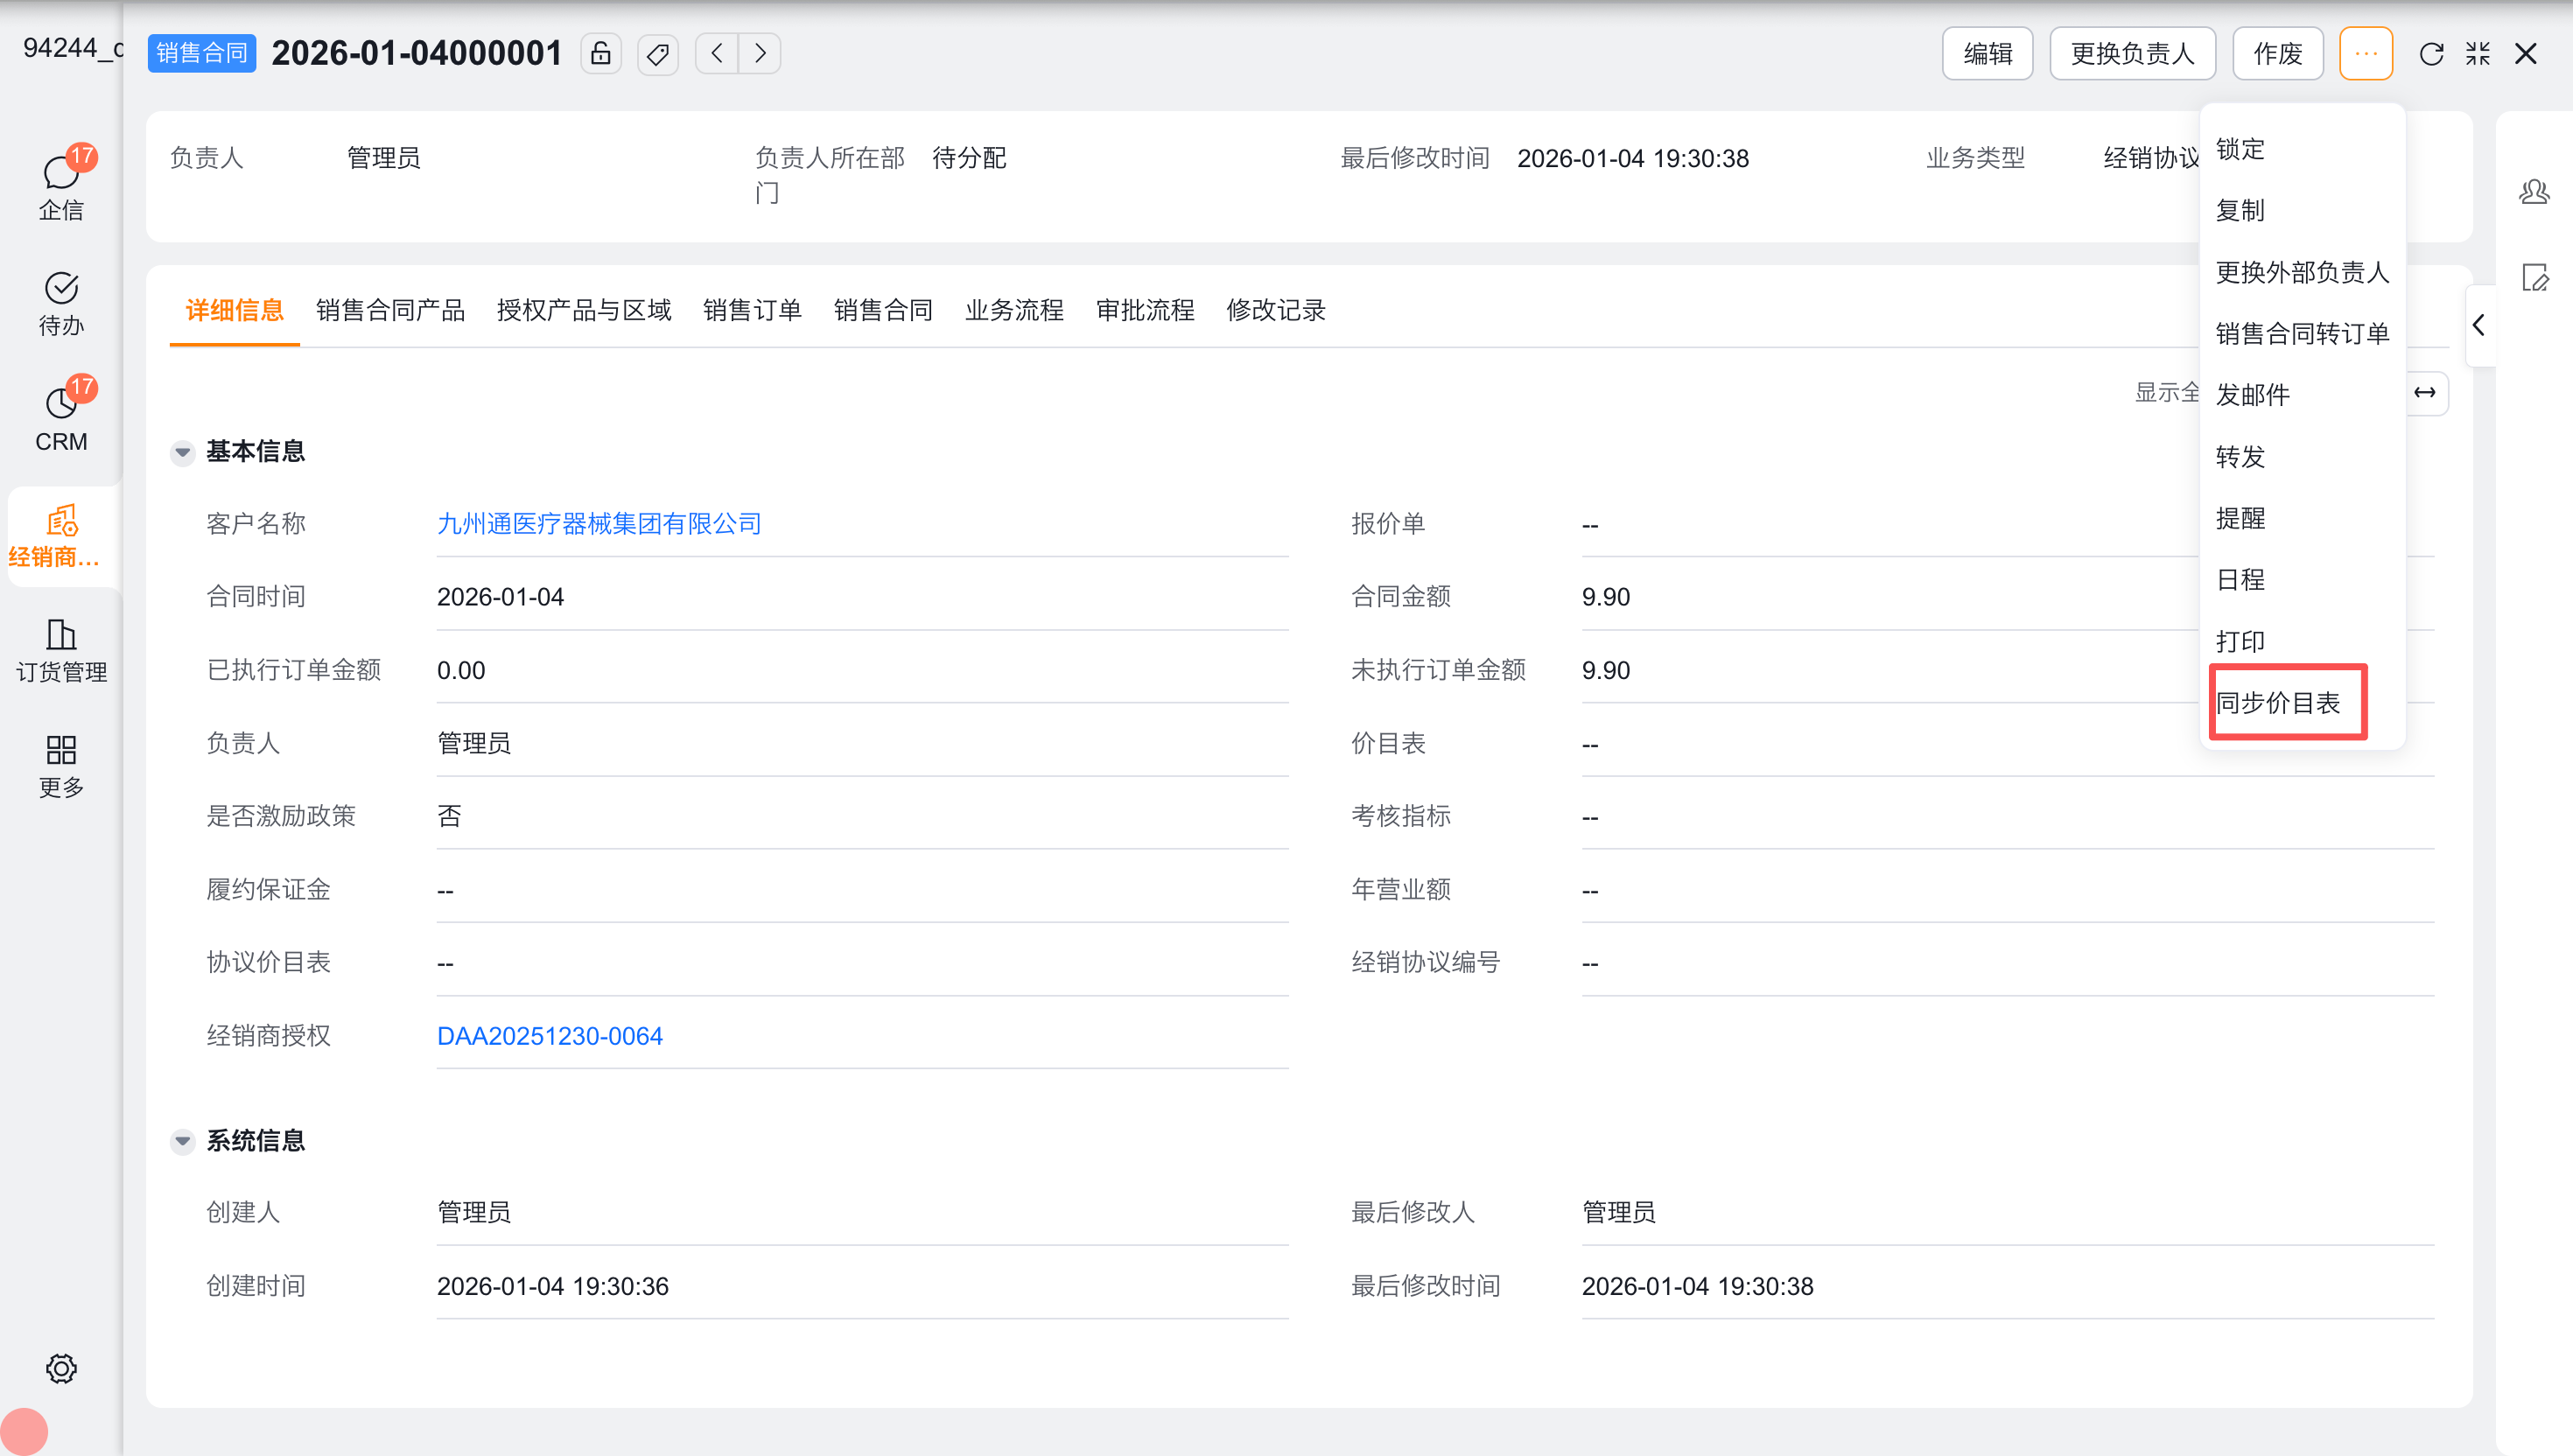Open 订货管理 in sidebar
Screen dimensions: 2573x1456
pyautogui.click(x=61, y=650)
